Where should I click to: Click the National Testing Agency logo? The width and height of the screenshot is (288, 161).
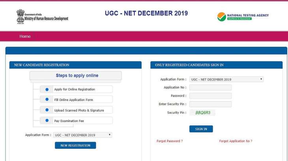click(243, 16)
